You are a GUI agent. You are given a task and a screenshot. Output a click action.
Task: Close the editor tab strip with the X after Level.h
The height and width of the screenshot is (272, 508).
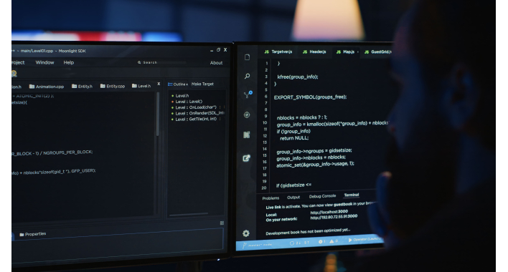pyautogui.click(x=159, y=84)
